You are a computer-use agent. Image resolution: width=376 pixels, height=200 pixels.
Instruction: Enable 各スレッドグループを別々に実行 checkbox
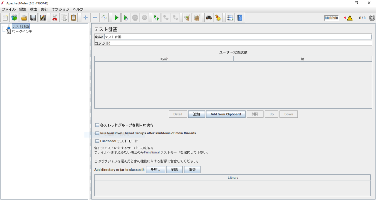[x=97, y=125]
